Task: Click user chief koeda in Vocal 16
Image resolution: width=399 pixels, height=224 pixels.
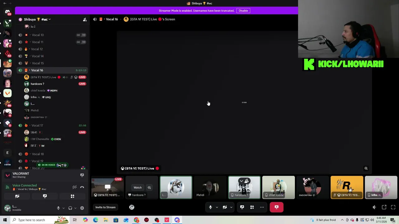Action: tap(55, 91)
